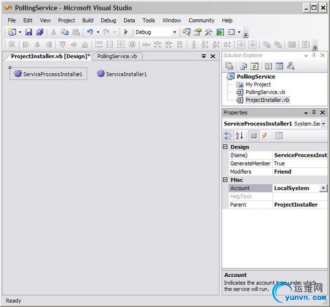Click the GenerateMember True value
The width and height of the screenshot is (330, 307).
coord(300,163)
